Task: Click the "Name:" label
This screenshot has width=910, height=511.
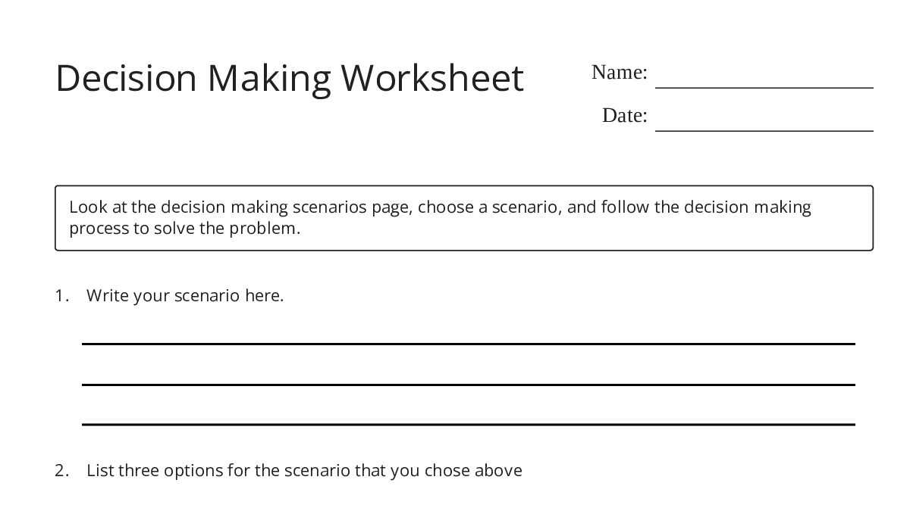Action: (619, 73)
